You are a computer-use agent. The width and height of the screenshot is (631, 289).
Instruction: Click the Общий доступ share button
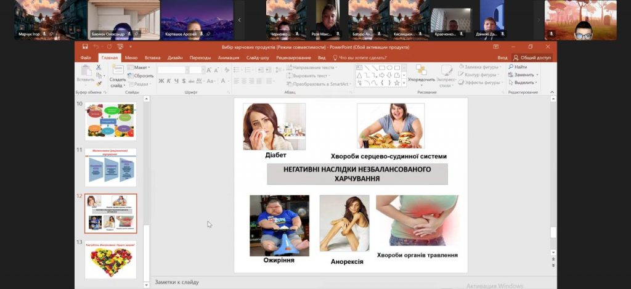[532, 57]
